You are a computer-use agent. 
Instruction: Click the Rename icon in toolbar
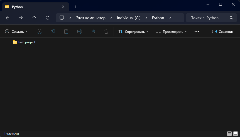pos(80,31)
